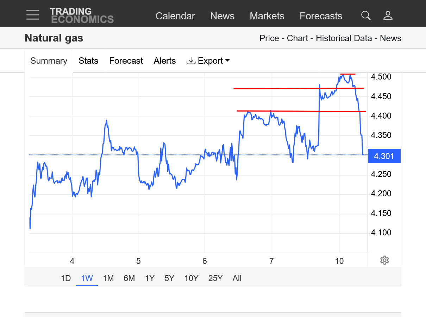Open the News navigation item
Viewport: 426px width, 317px height.
click(x=222, y=16)
